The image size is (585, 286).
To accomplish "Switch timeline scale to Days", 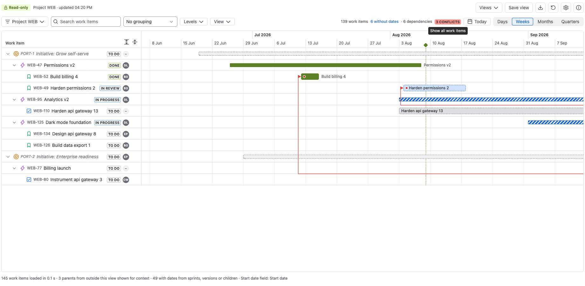I will coord(502,22).
